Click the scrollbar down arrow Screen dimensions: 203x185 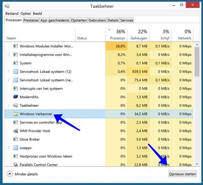(197, 164)
